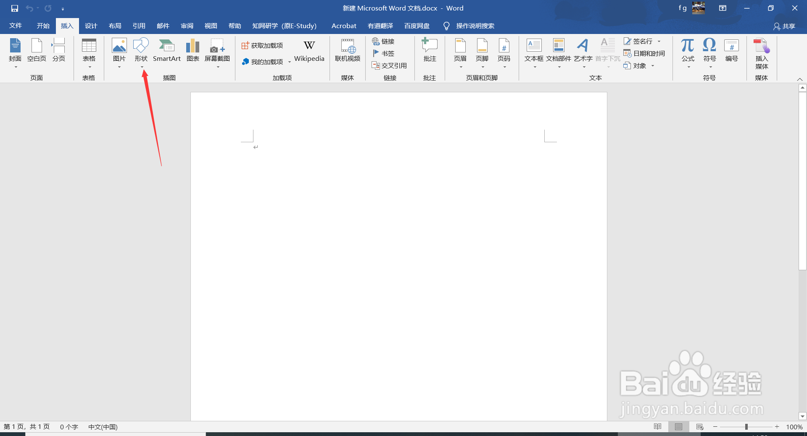Open the Shapes (形状) gallery

(x=141, y=53)
